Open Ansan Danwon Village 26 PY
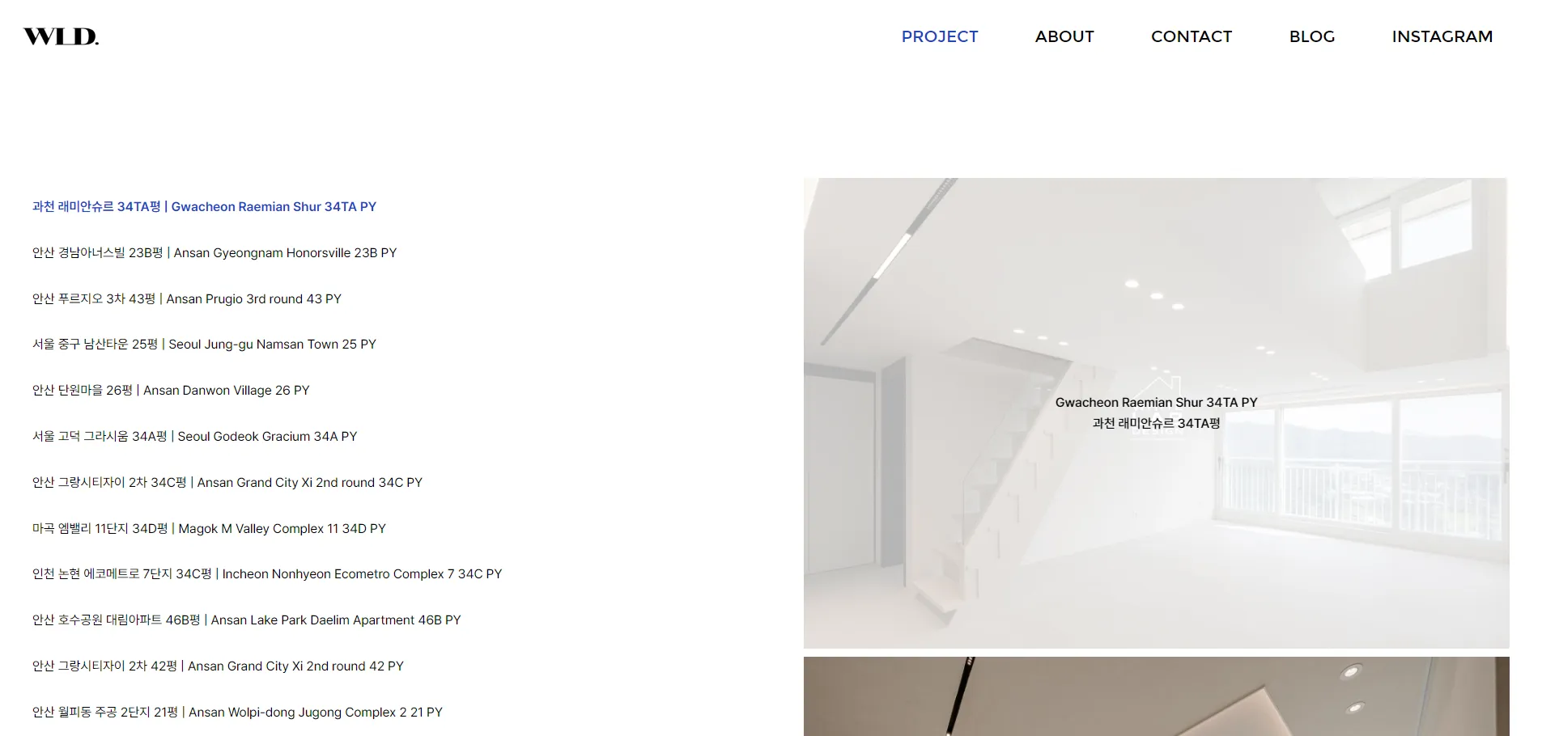Image resolution: width=1542 pixels, height=736 pixels. pos(171,391)
